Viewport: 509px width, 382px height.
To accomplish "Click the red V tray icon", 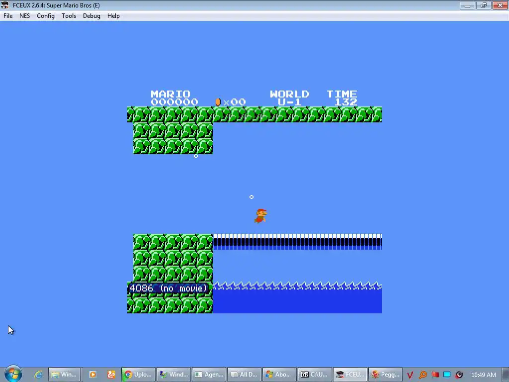I will (410, 375).
